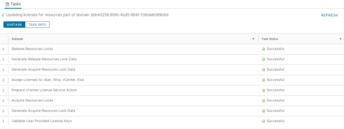Refresh the task list
This screenshot has height=129, width=344.
(329, 15)
